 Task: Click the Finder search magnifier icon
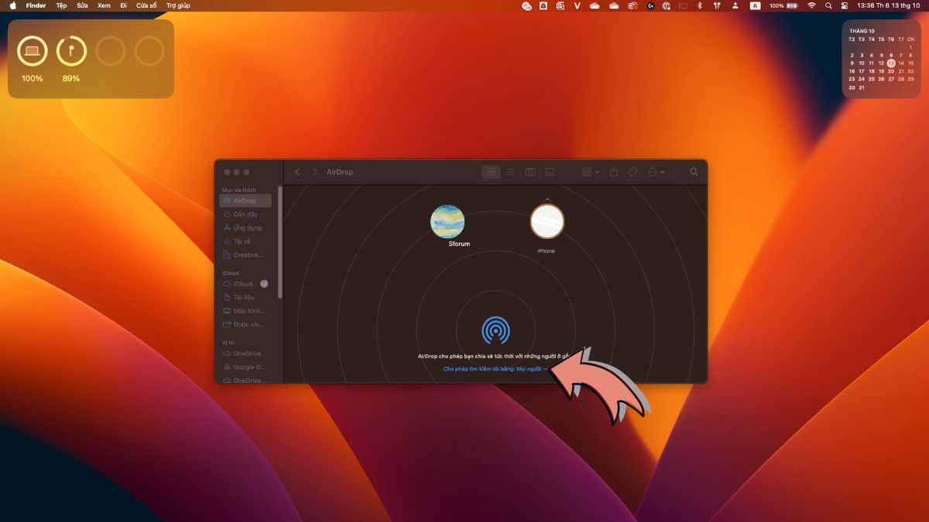click(694, 172)
